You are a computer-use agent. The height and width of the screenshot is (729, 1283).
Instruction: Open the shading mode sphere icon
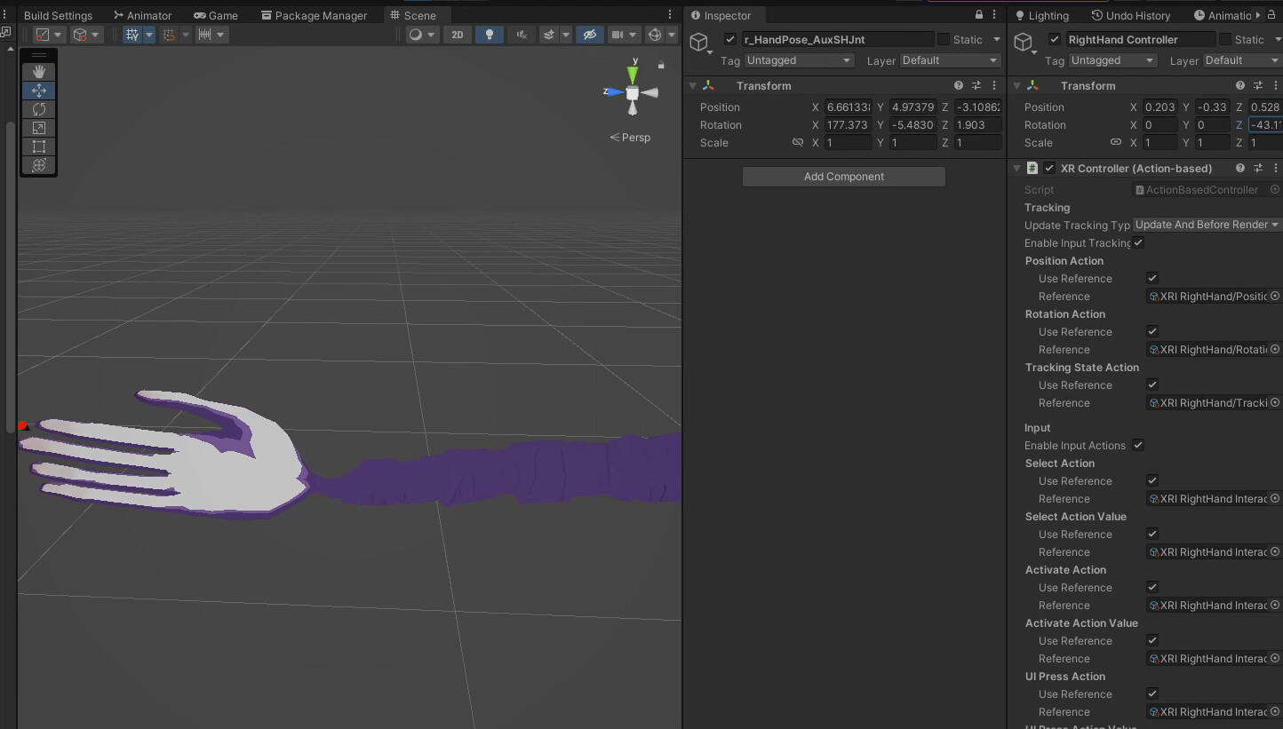pos(418,35)
